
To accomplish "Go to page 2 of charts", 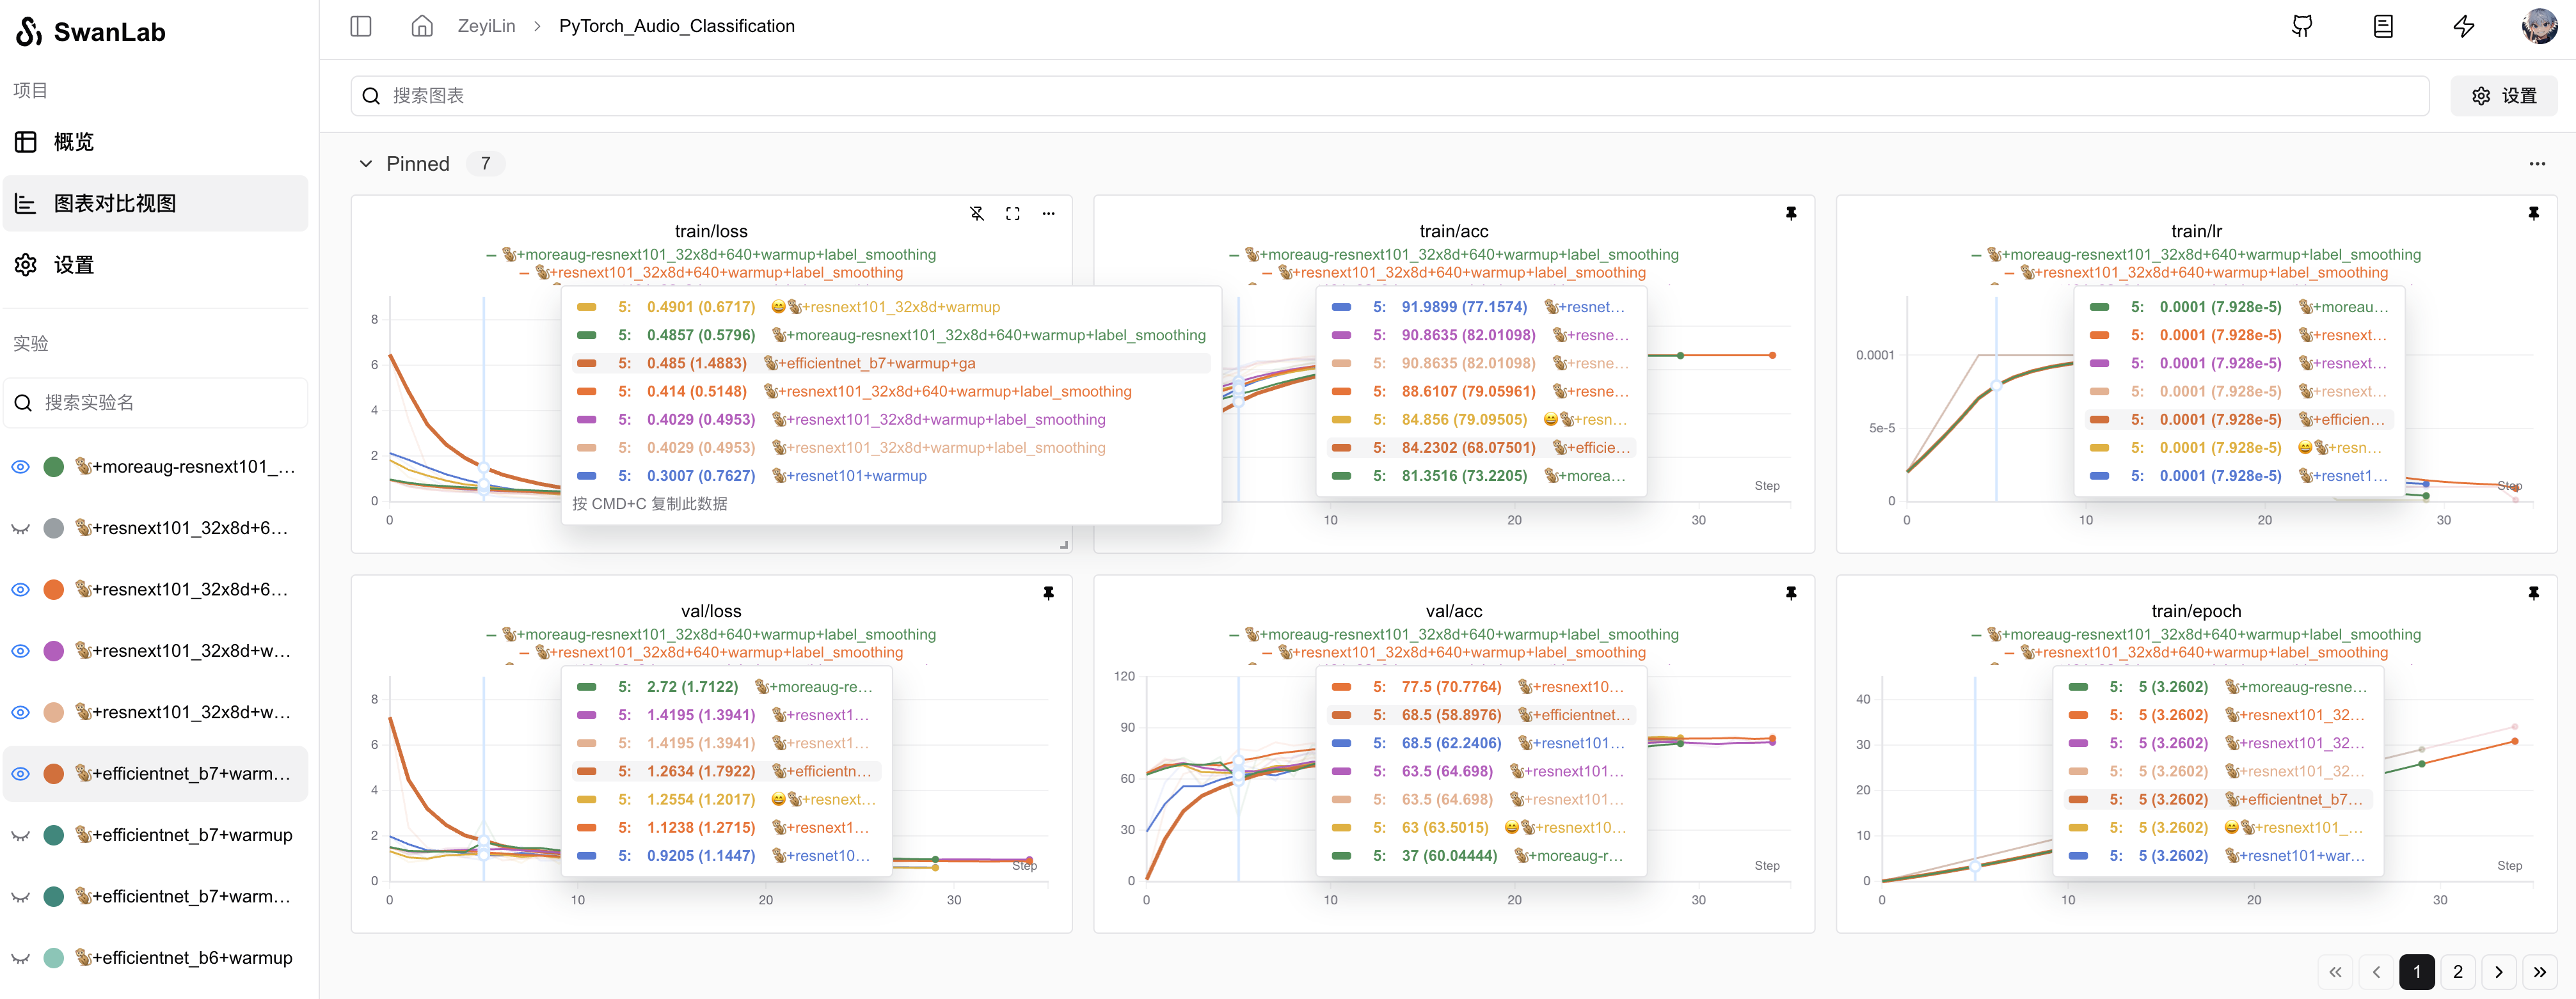I will click(2458, 971).
